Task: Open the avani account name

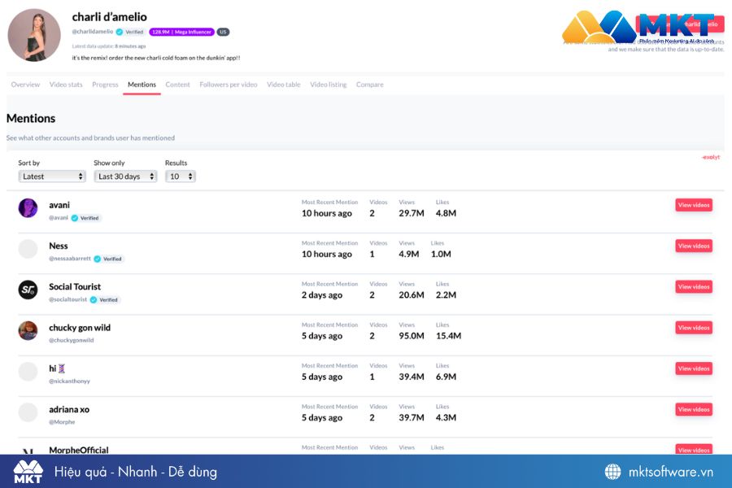Action: tap(59, 205)
